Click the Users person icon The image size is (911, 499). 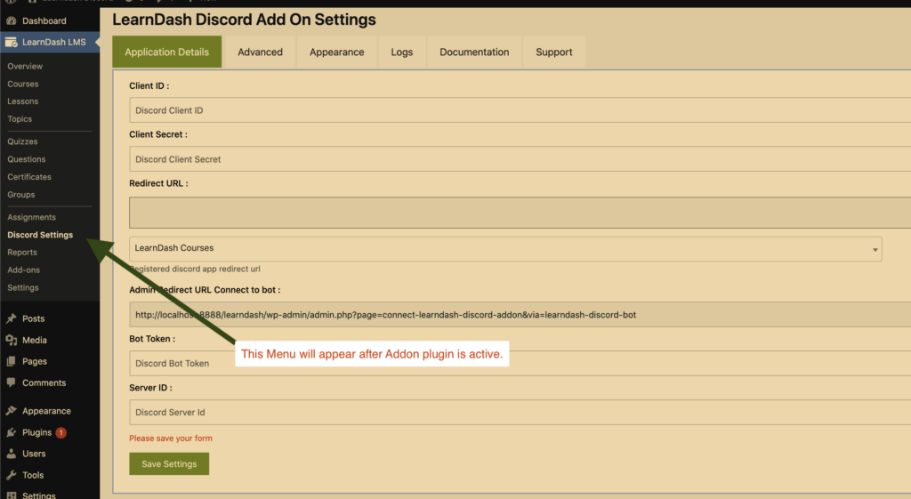point(11,454)
